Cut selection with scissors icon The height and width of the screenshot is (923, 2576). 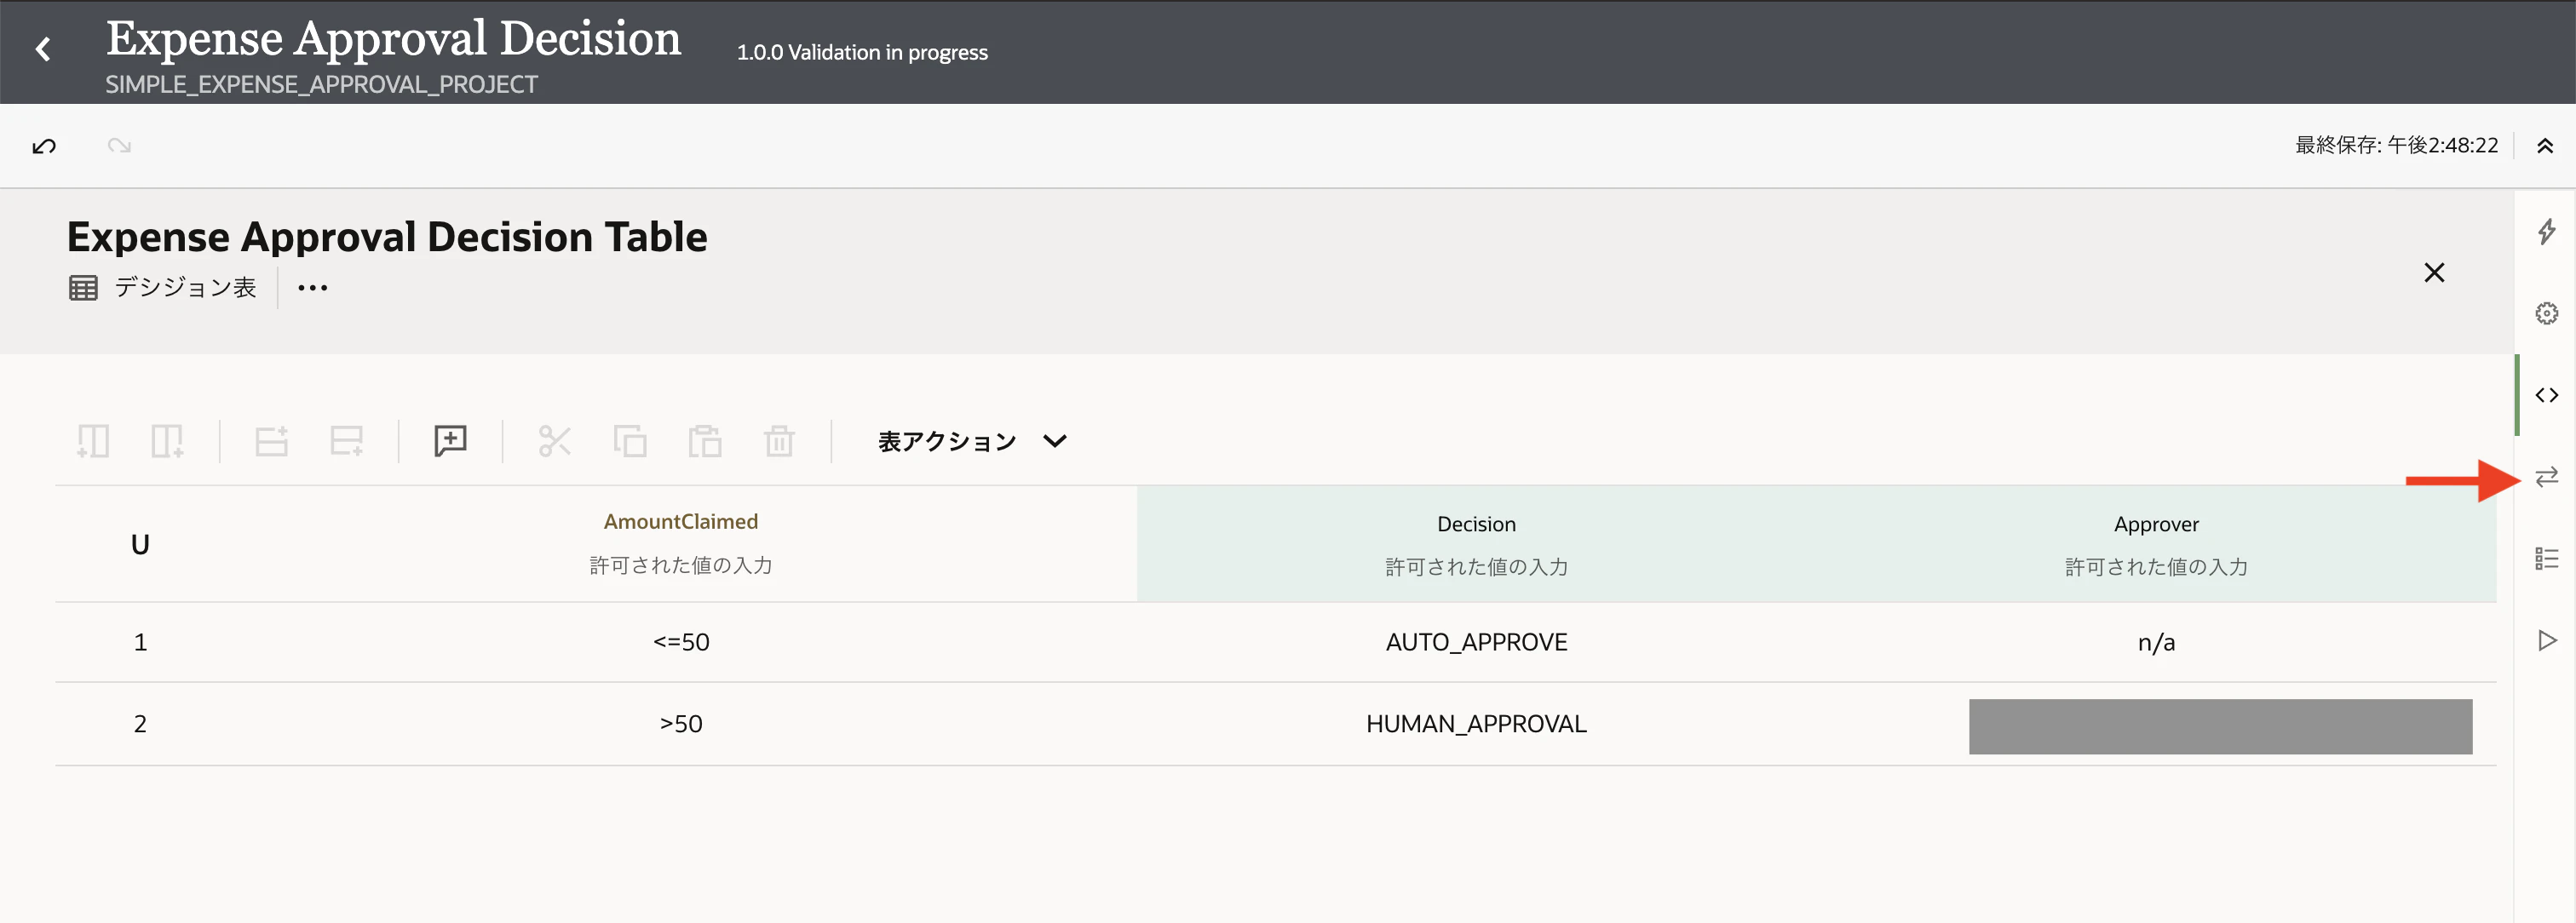(x=555, y=441)
